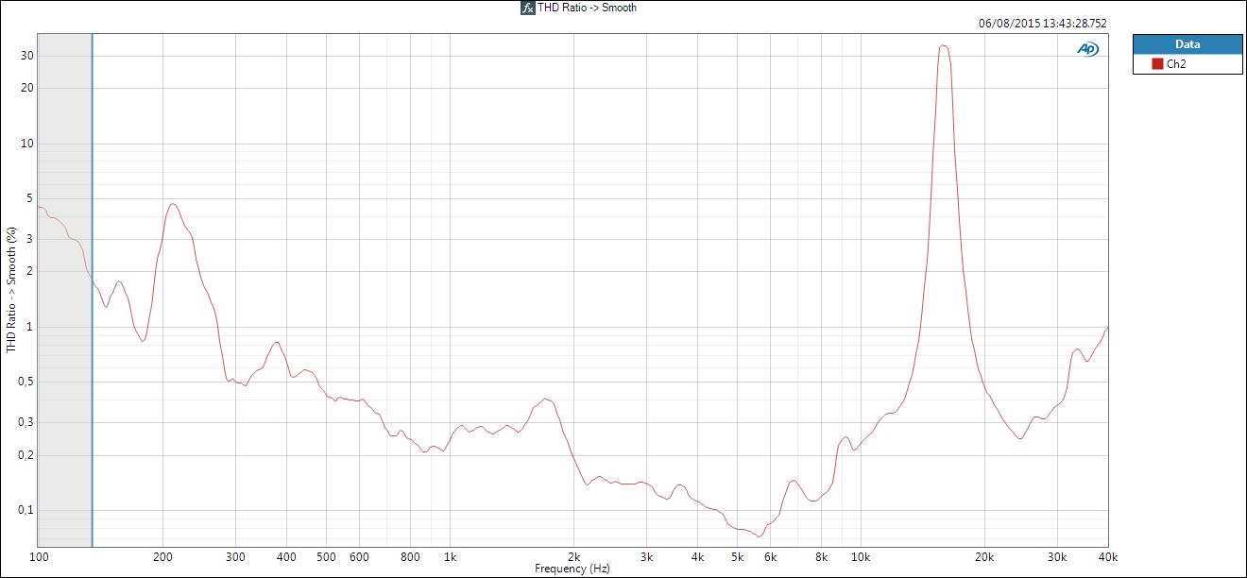Screen dimensions: 1247x578
Task: Click the Data legend header
Action: (1187, 44)
